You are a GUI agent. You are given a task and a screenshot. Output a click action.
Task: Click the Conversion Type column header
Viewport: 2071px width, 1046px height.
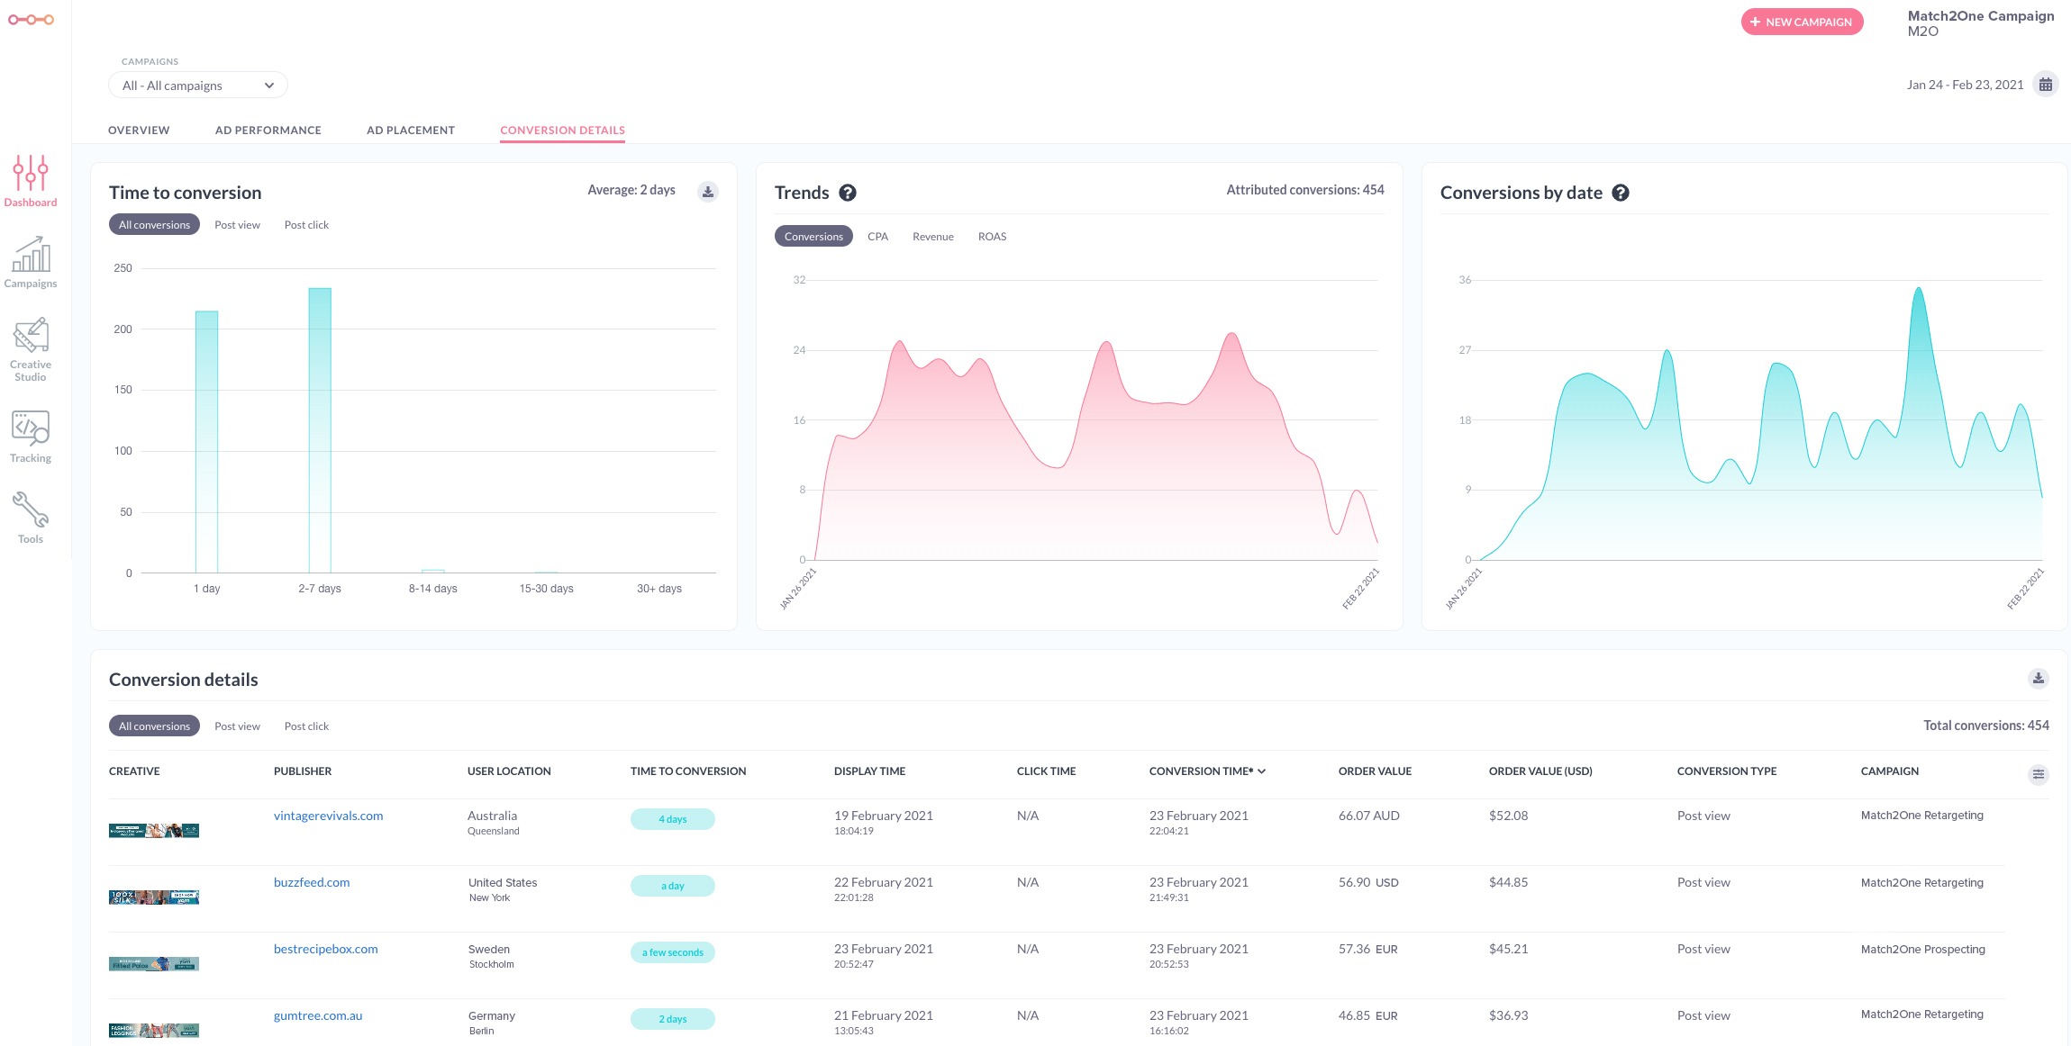tap(1727, 771)
